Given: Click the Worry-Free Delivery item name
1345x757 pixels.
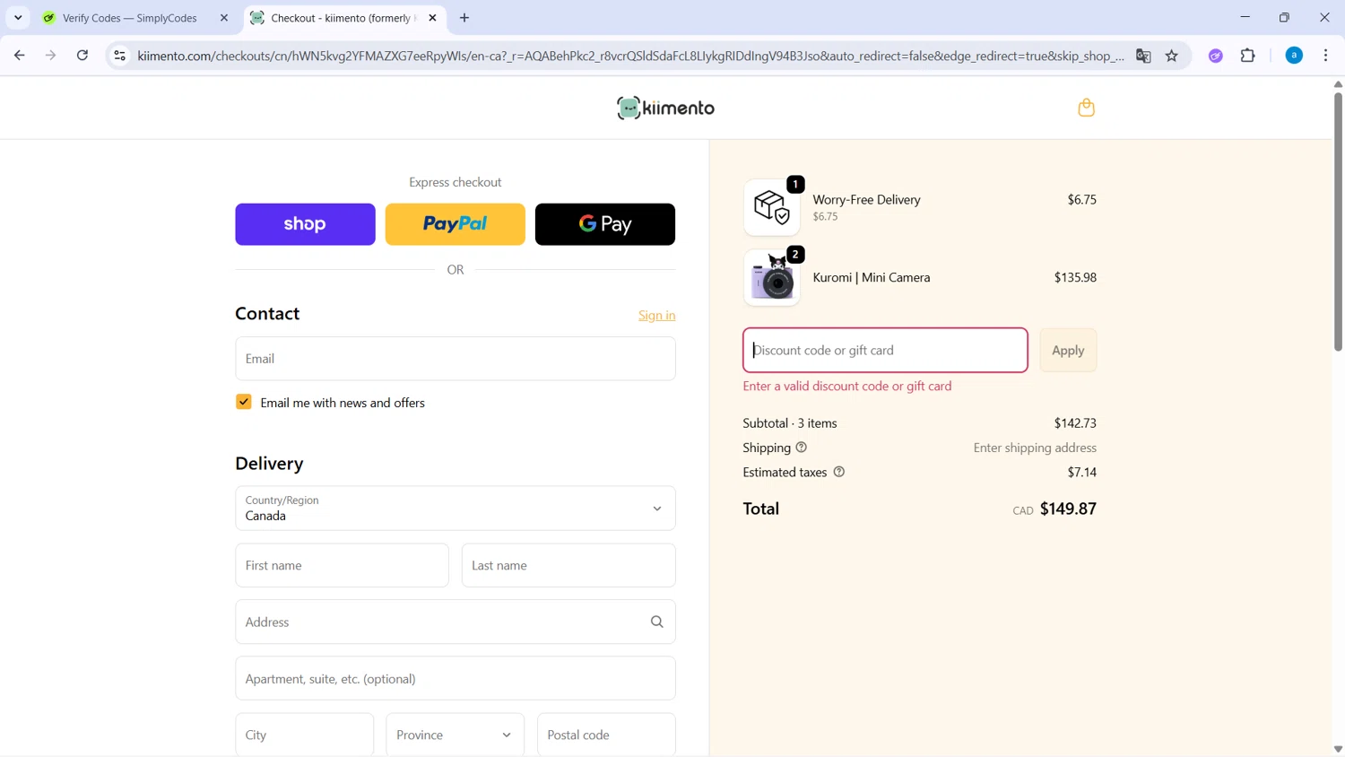Looking at the screenshot, I should [866, 199].
